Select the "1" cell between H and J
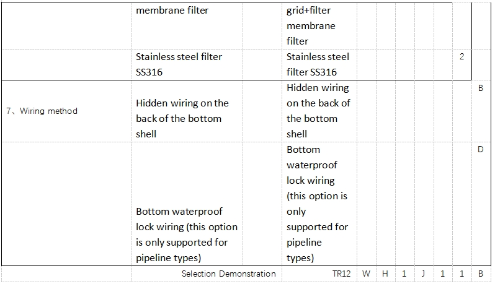Image resolution: width=495 pixels, height=289 pixels. pos(404,274)
